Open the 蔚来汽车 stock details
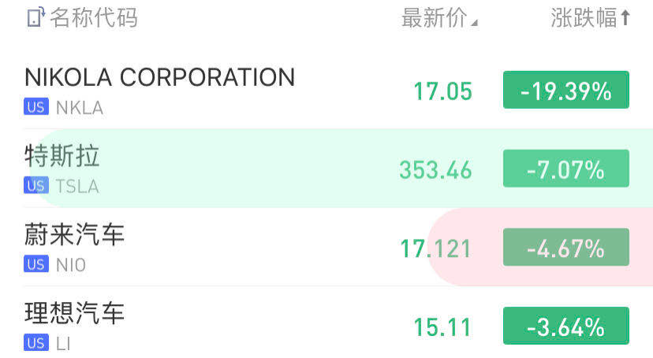 tap(74, 234)
